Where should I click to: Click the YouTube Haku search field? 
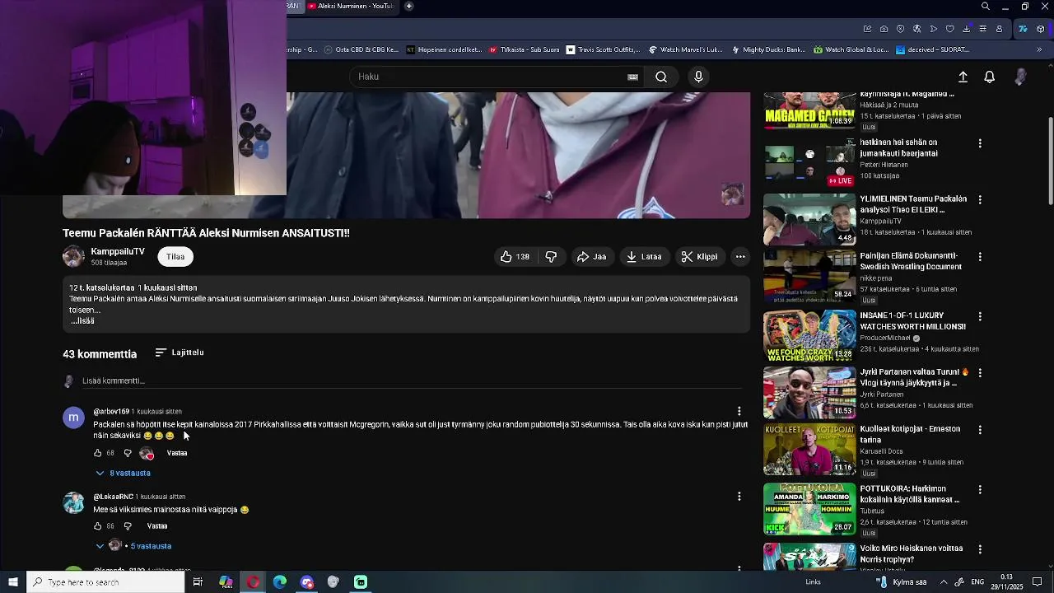pos(491,77)
